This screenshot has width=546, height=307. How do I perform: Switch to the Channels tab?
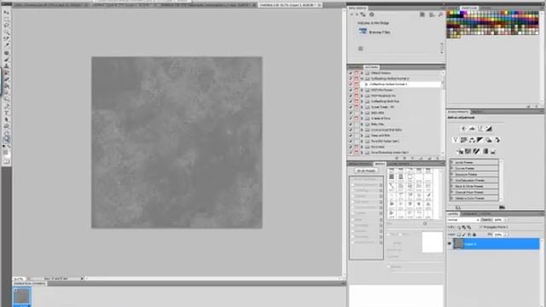(470, 214)
